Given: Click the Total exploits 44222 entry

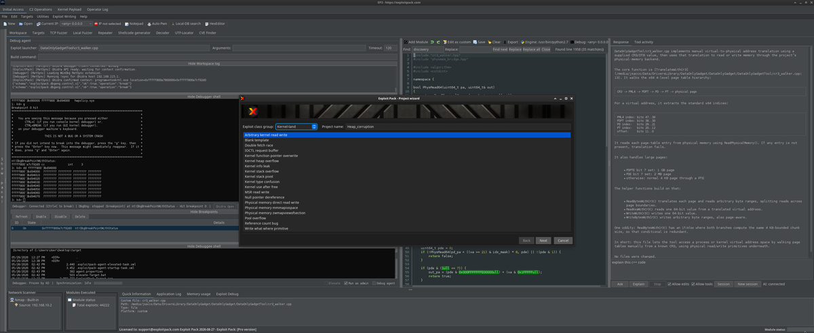Looking at the screenshot, I should click(x=90, y=305).
